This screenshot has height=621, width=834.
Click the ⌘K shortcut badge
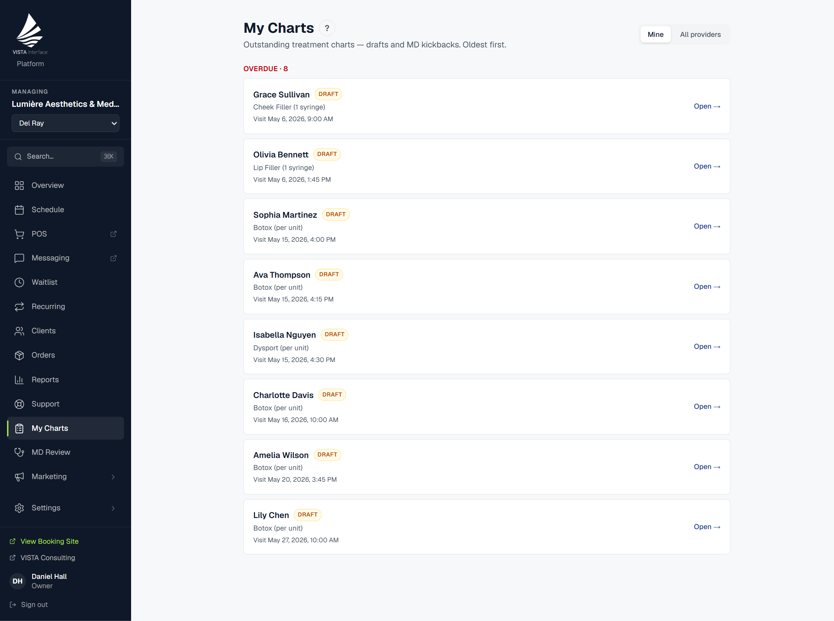coord(109,156)
